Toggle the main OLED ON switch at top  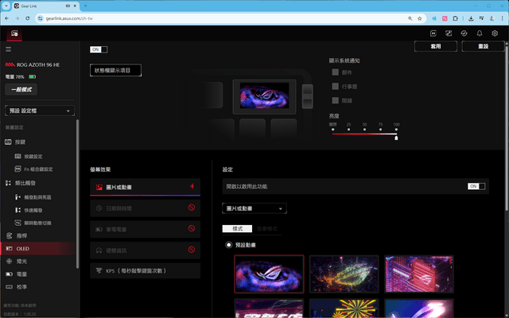(x=99, y=49)
